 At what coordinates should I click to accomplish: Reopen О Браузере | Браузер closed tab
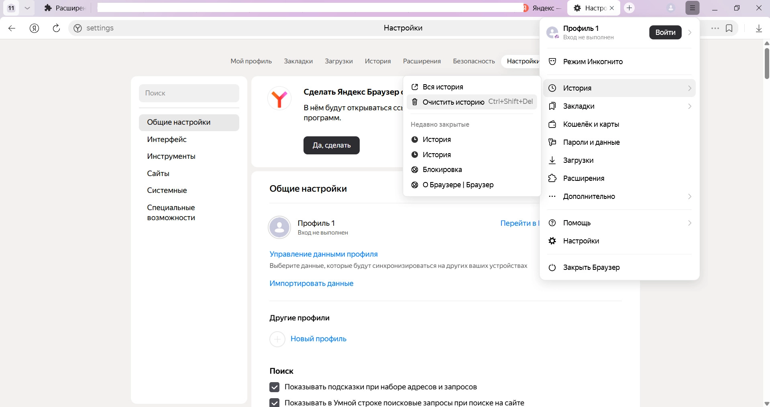pyautogui.click(x=472, y=185)
